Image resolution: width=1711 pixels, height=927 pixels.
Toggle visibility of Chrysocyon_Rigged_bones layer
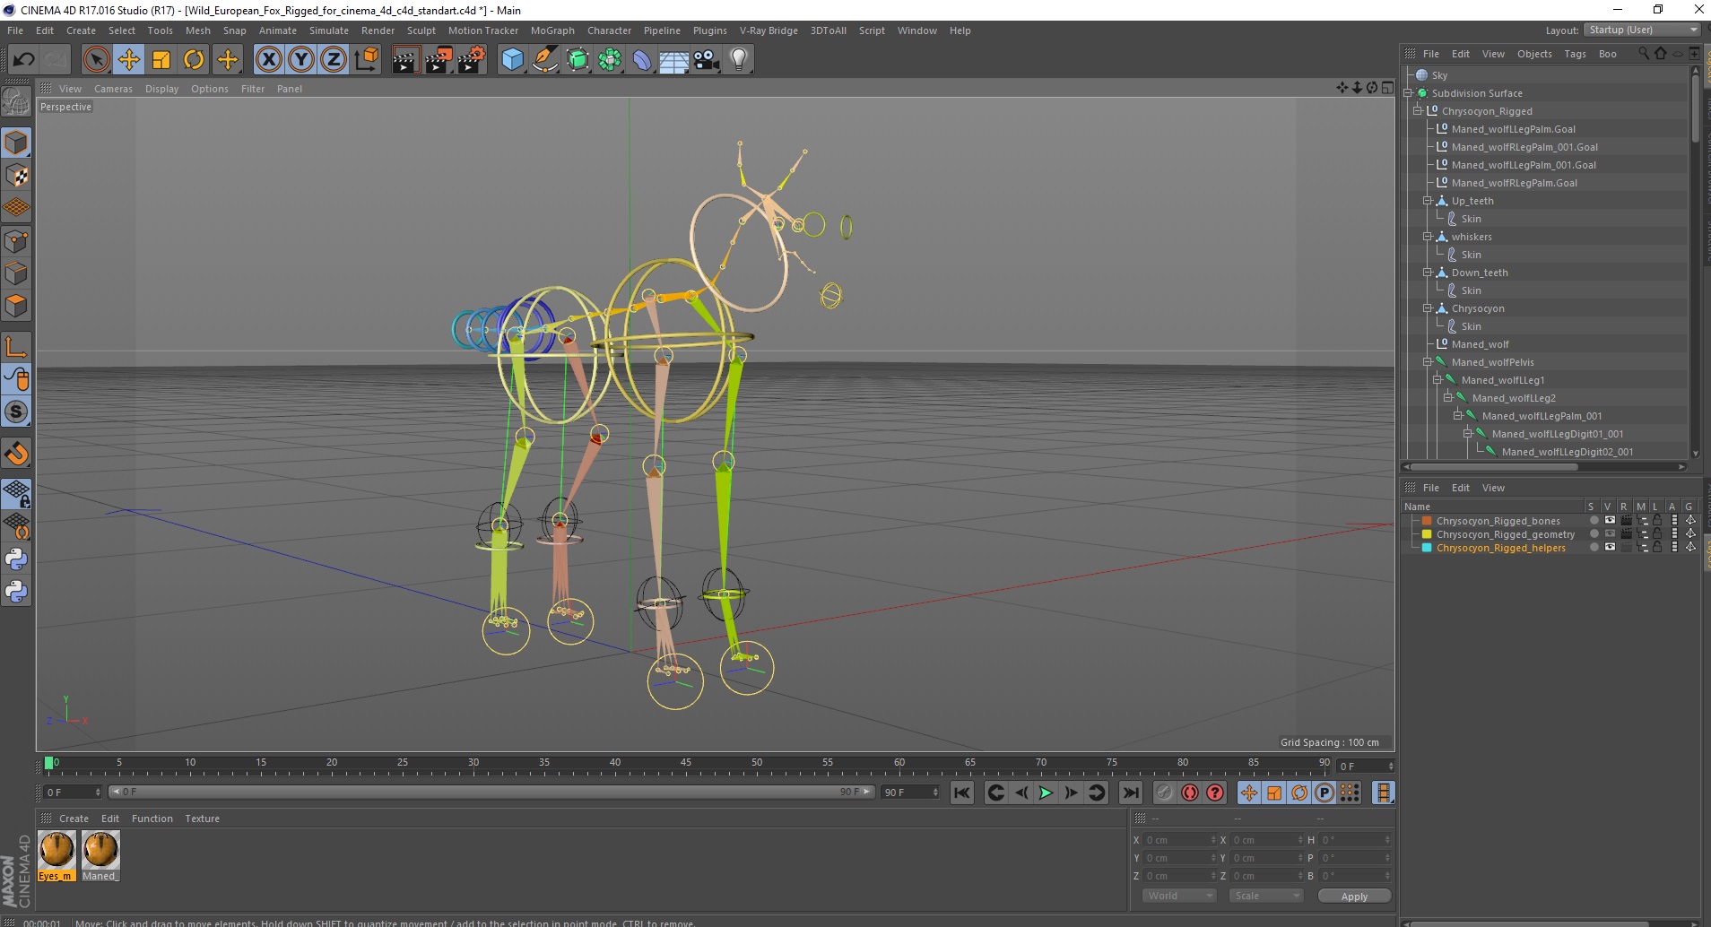[x=1610, y=520]
